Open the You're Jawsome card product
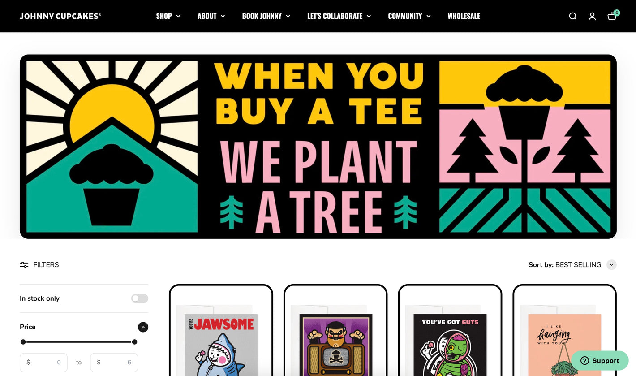636x376 pixels. click(221, 331)
